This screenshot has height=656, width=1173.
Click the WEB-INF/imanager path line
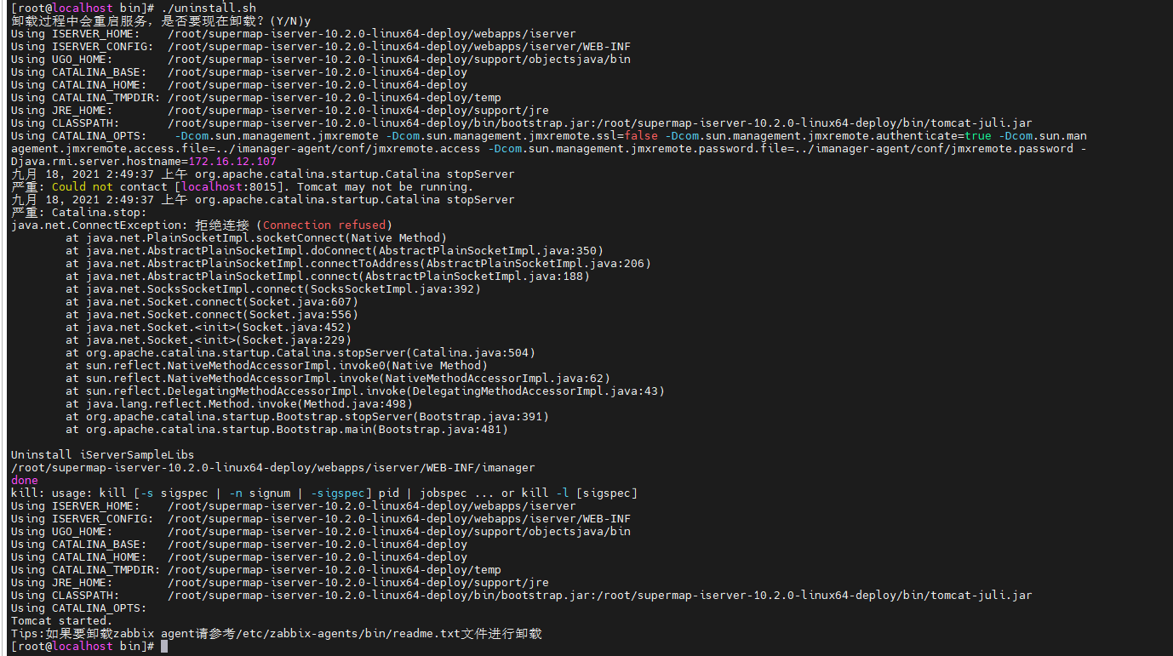(273, 467)
